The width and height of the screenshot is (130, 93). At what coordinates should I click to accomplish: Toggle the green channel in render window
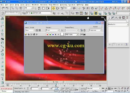tap(50, 35)
